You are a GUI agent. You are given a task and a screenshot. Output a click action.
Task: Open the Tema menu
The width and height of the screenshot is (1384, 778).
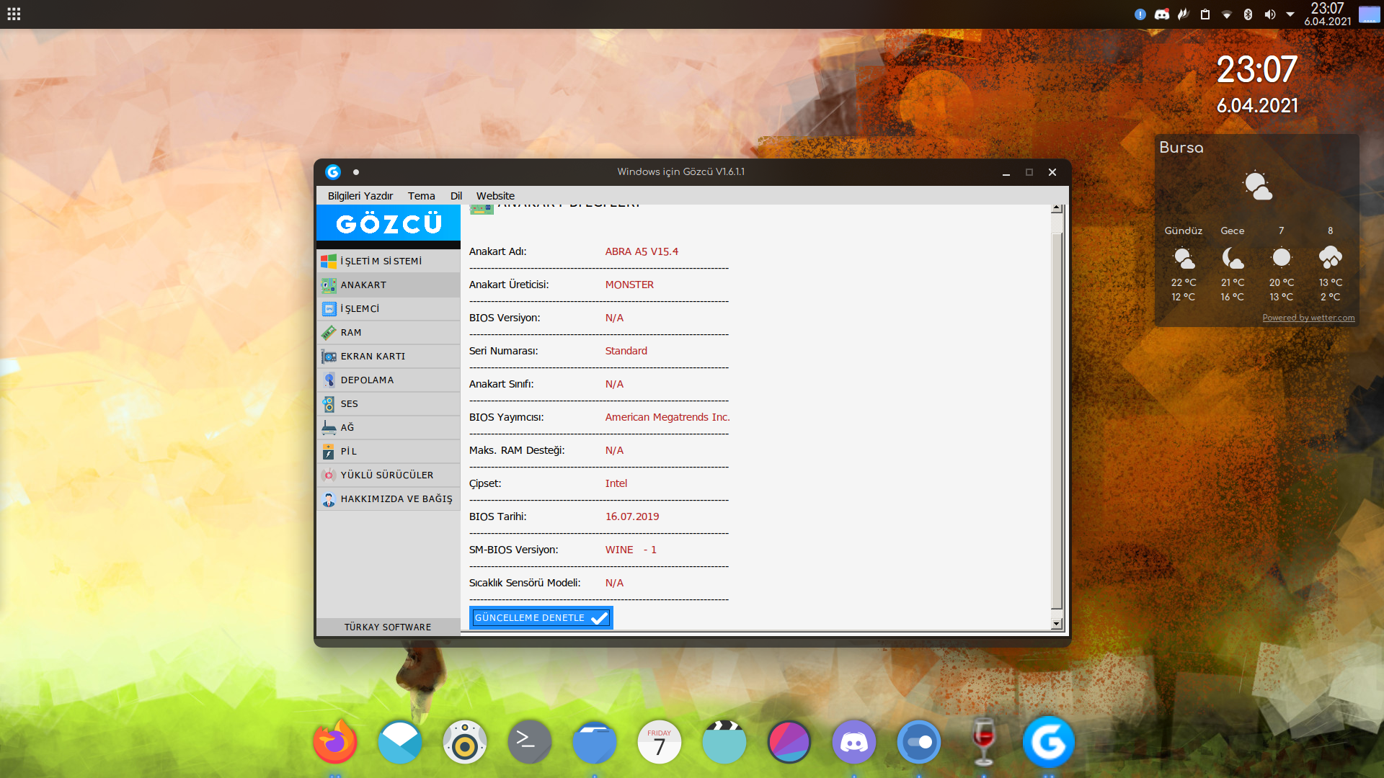(x=421, y=196)
